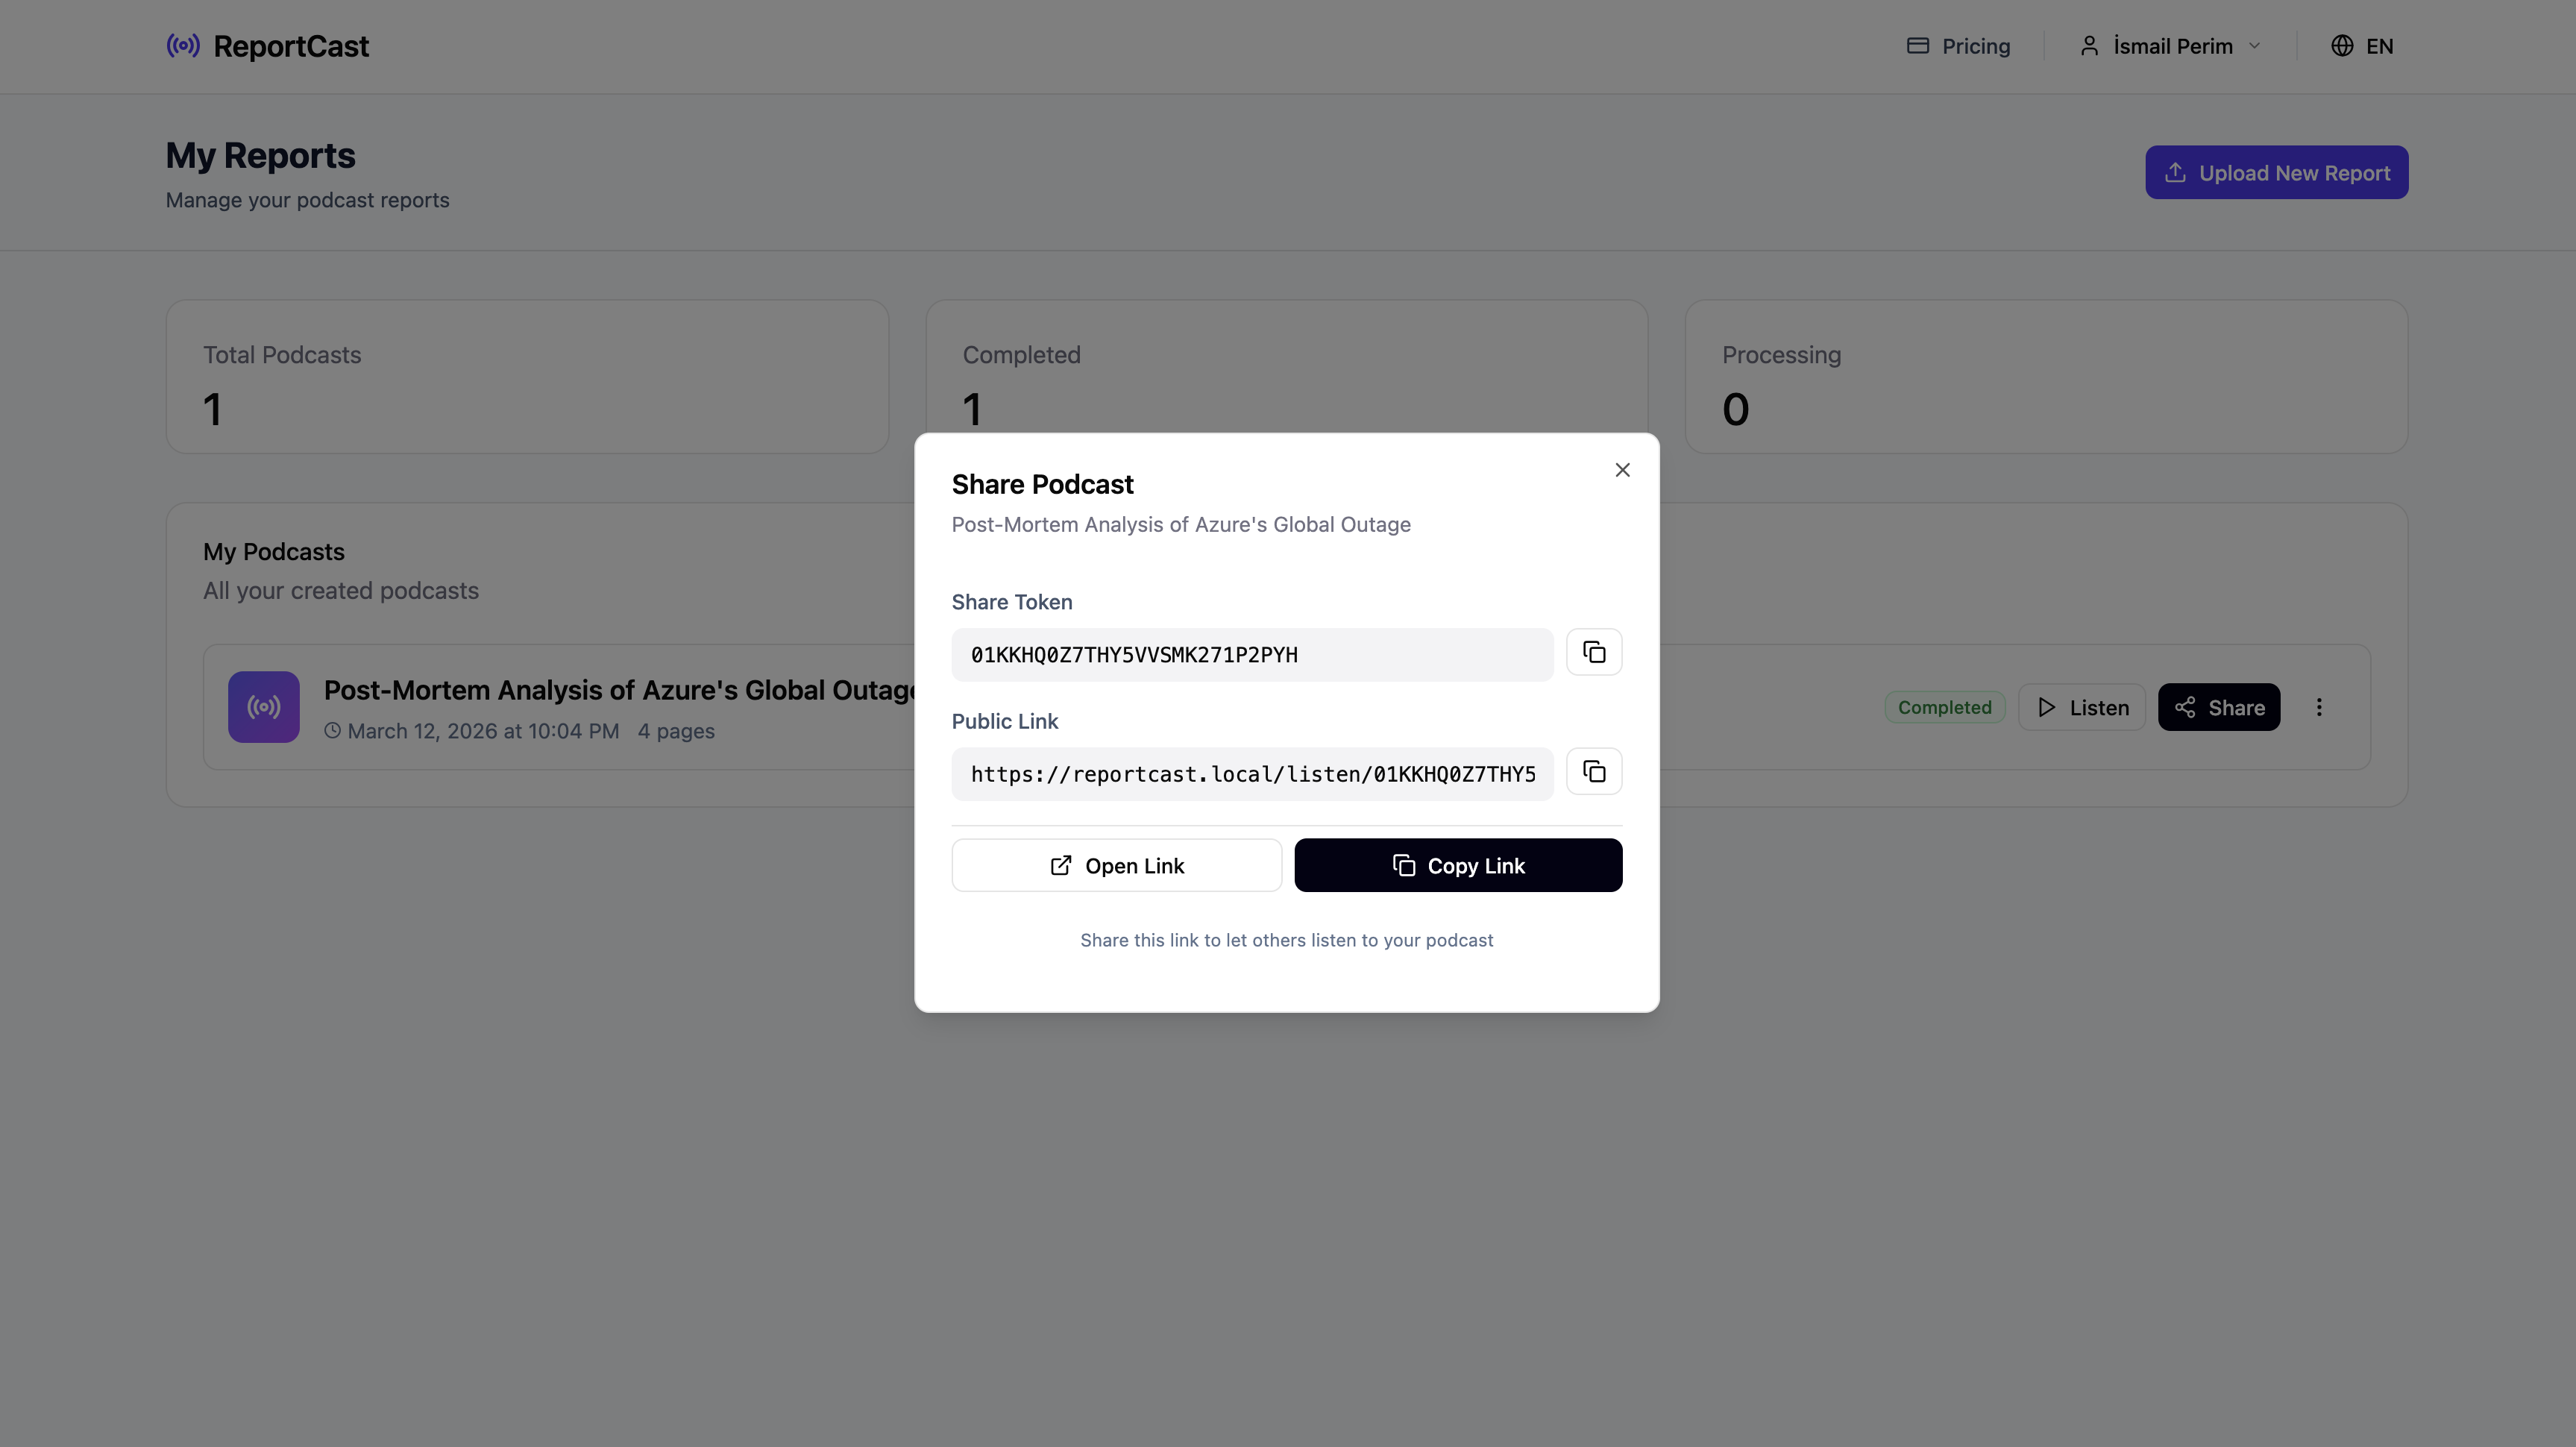Viewport: 2576px width, 1447px height.
Task: Click the user profile icon
Action: pyautogui.click(x=2089, y=46)
